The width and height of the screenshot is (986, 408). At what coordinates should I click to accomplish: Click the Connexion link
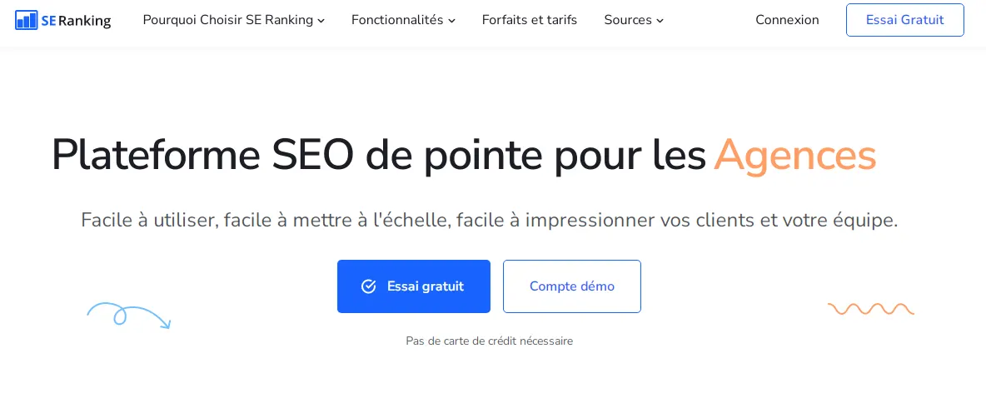(787, 20)
